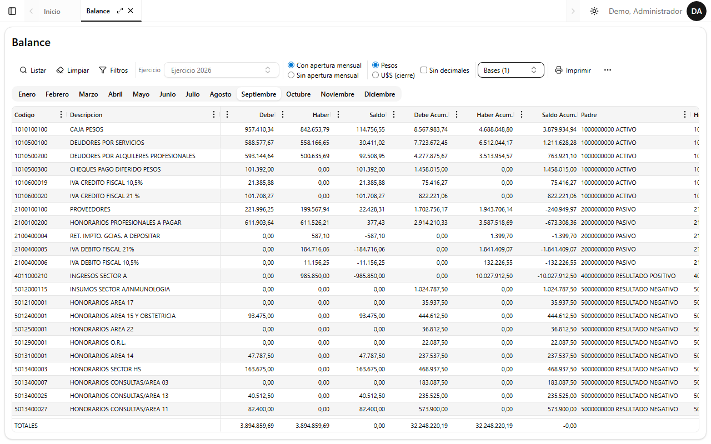Switch to the Junio tab

point(168,94)
